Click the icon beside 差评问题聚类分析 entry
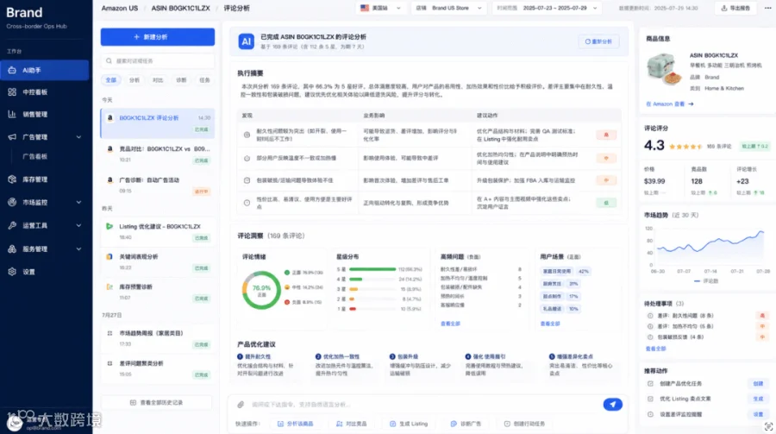 pos(110,363)
